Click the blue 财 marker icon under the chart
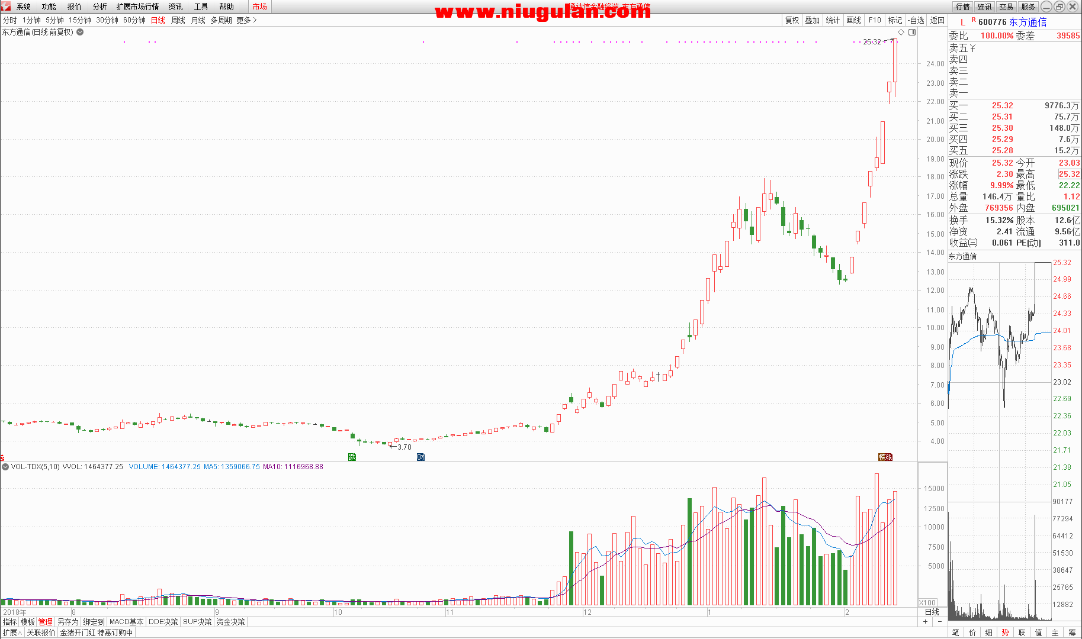 (420, 457)
